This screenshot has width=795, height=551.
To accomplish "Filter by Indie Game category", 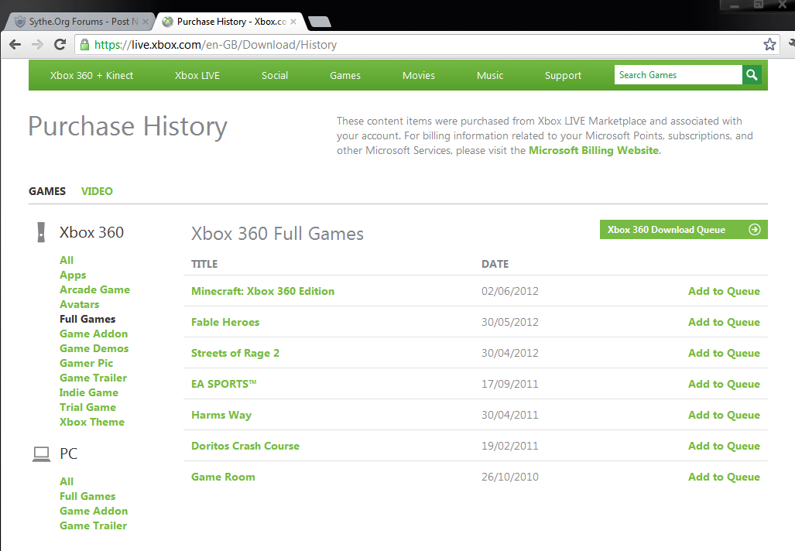I will 89,392.
